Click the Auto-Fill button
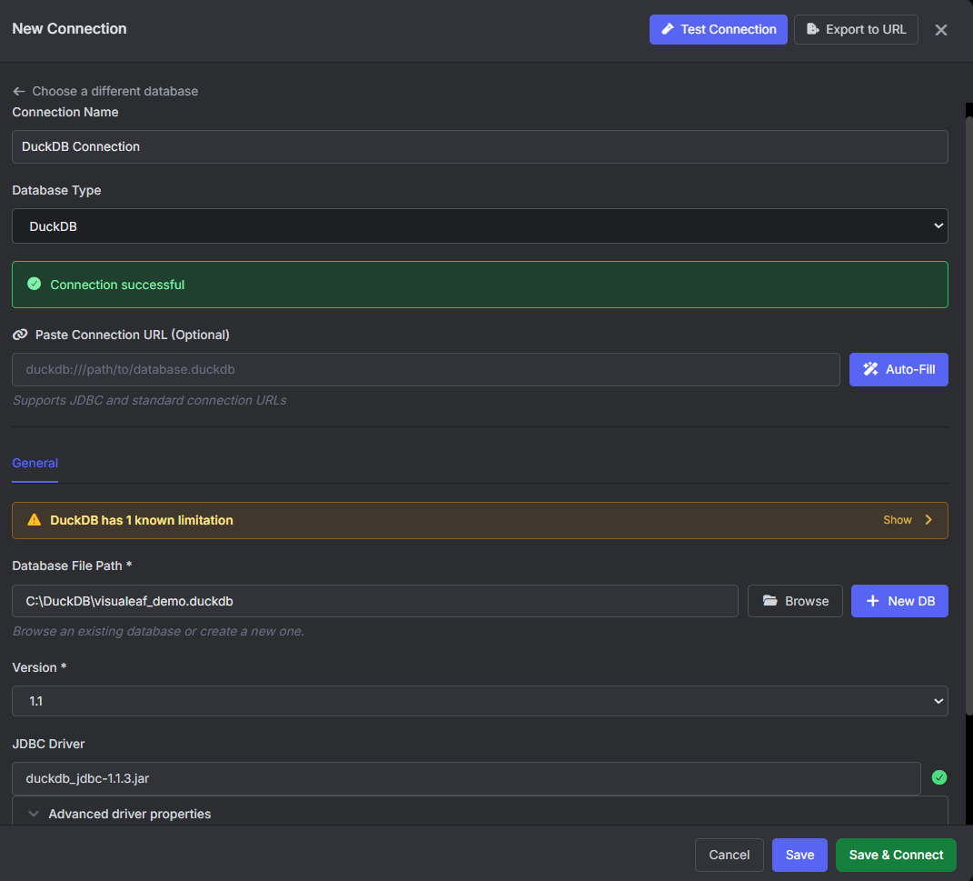This screenshot has height=881, width=973. tap(898, 369)
